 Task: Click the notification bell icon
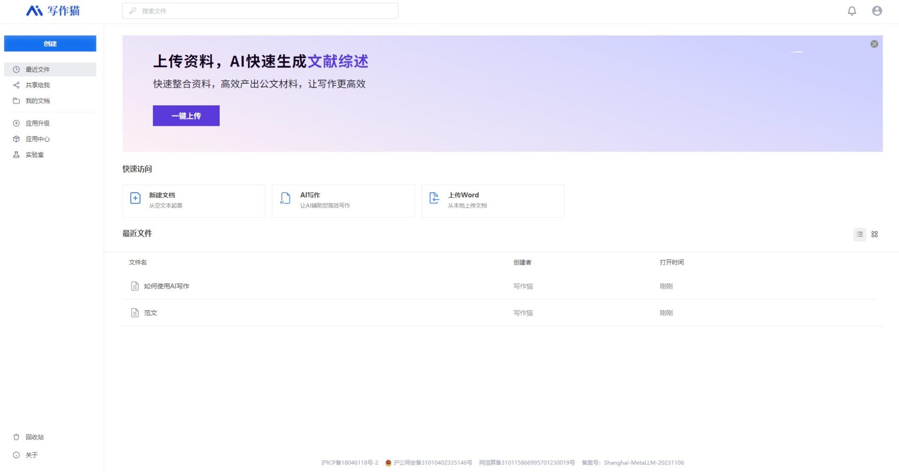coord(852,11)
